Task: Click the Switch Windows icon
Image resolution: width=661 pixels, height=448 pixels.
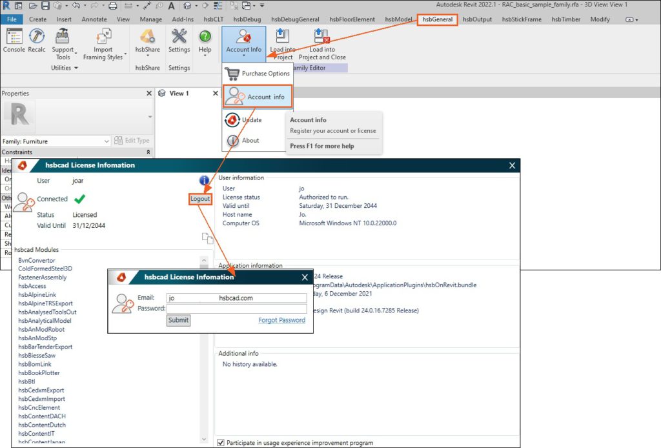Action: click(246, 6)
